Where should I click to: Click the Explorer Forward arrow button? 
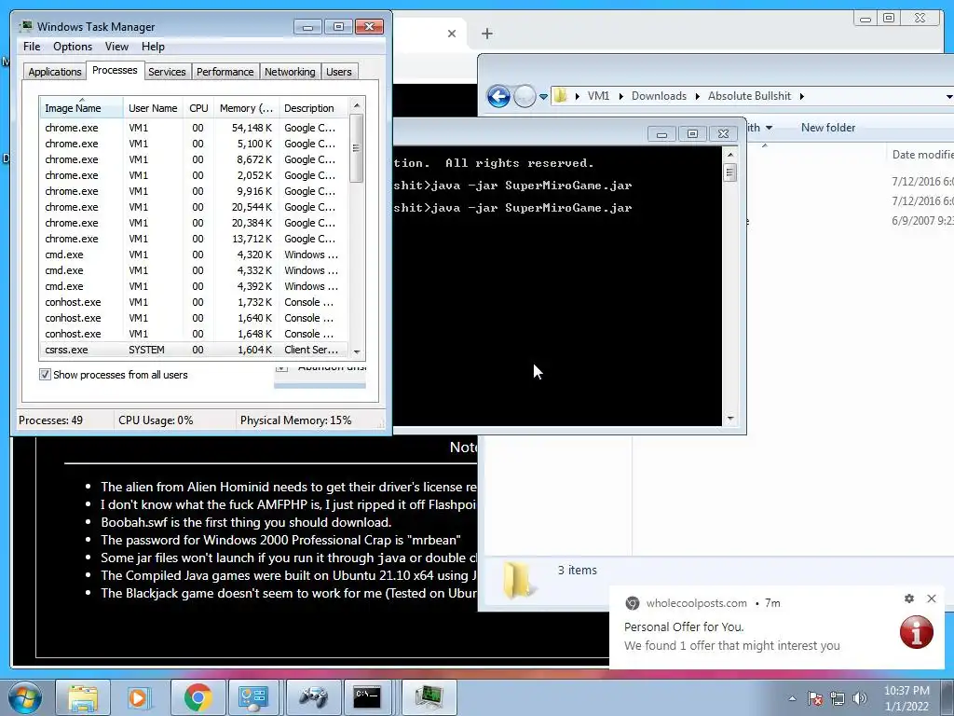coord(525,96)
